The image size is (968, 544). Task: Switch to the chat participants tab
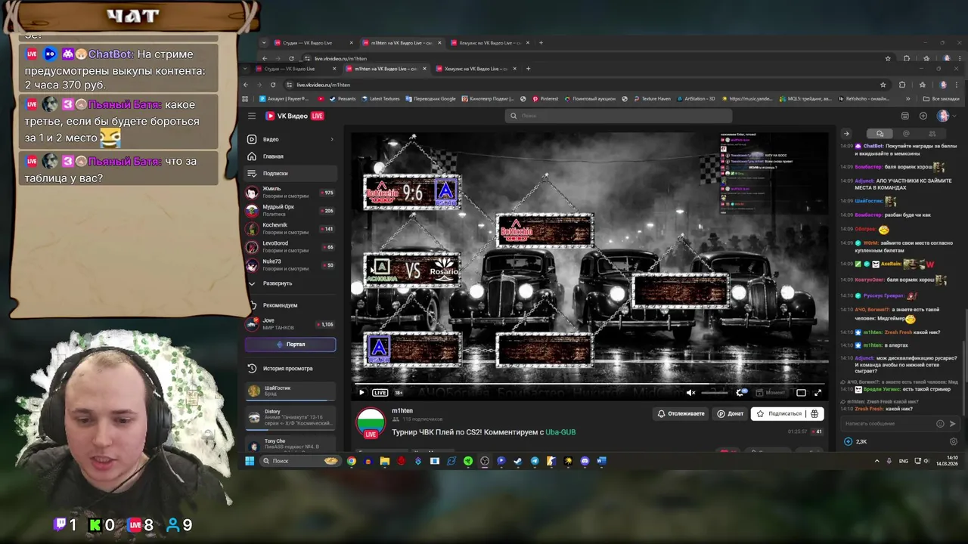pos(932,134)
